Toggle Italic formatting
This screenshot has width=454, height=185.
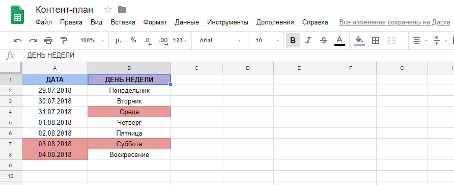(308, 41)
